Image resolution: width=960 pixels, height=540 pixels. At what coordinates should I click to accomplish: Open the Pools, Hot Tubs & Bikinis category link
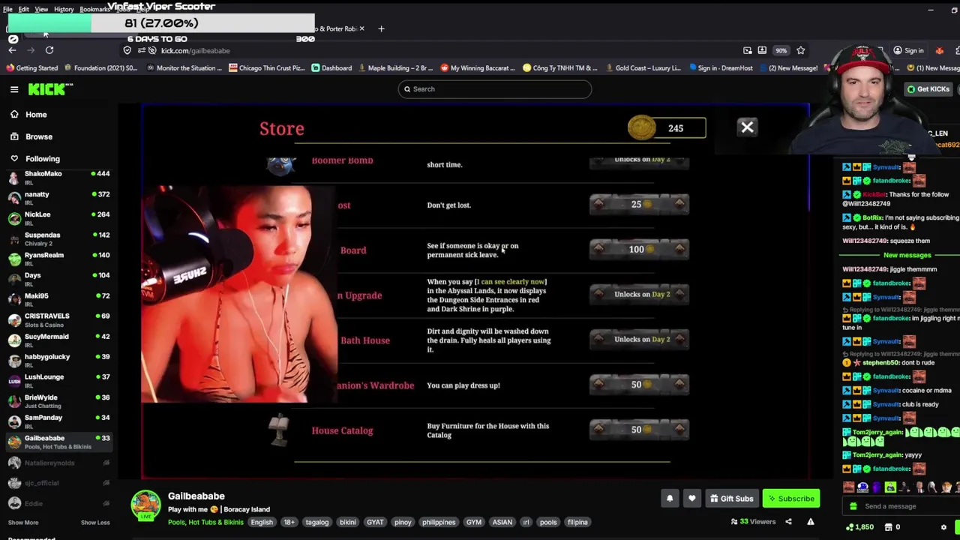[205, 522]
